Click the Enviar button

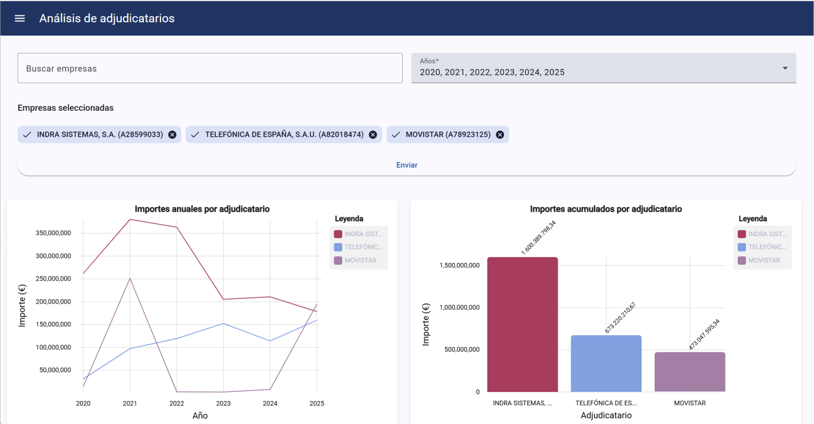(406, 165)
